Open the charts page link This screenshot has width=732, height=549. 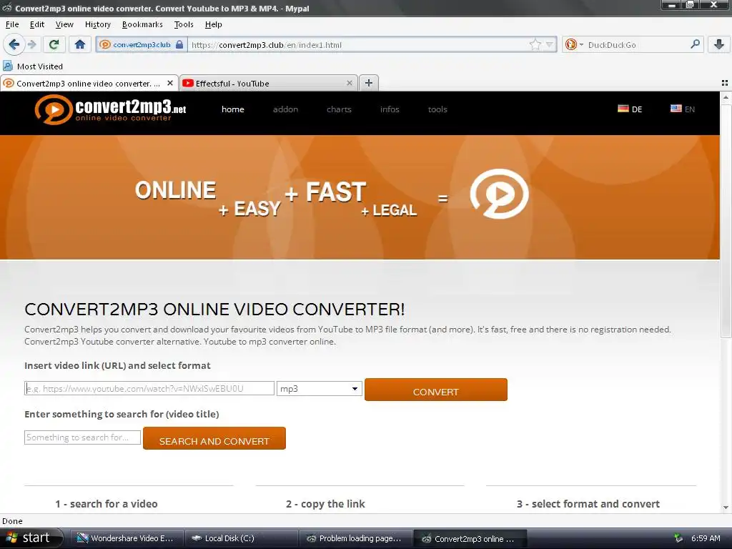[339, 109]
